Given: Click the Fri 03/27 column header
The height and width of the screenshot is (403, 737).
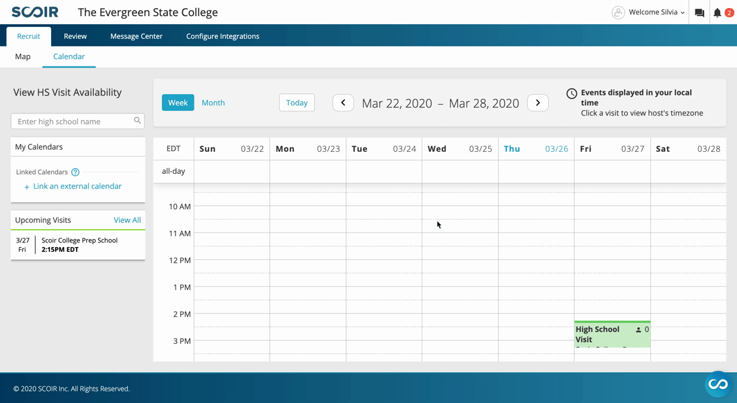Looking at the screenshot, I should click(612, 149).
